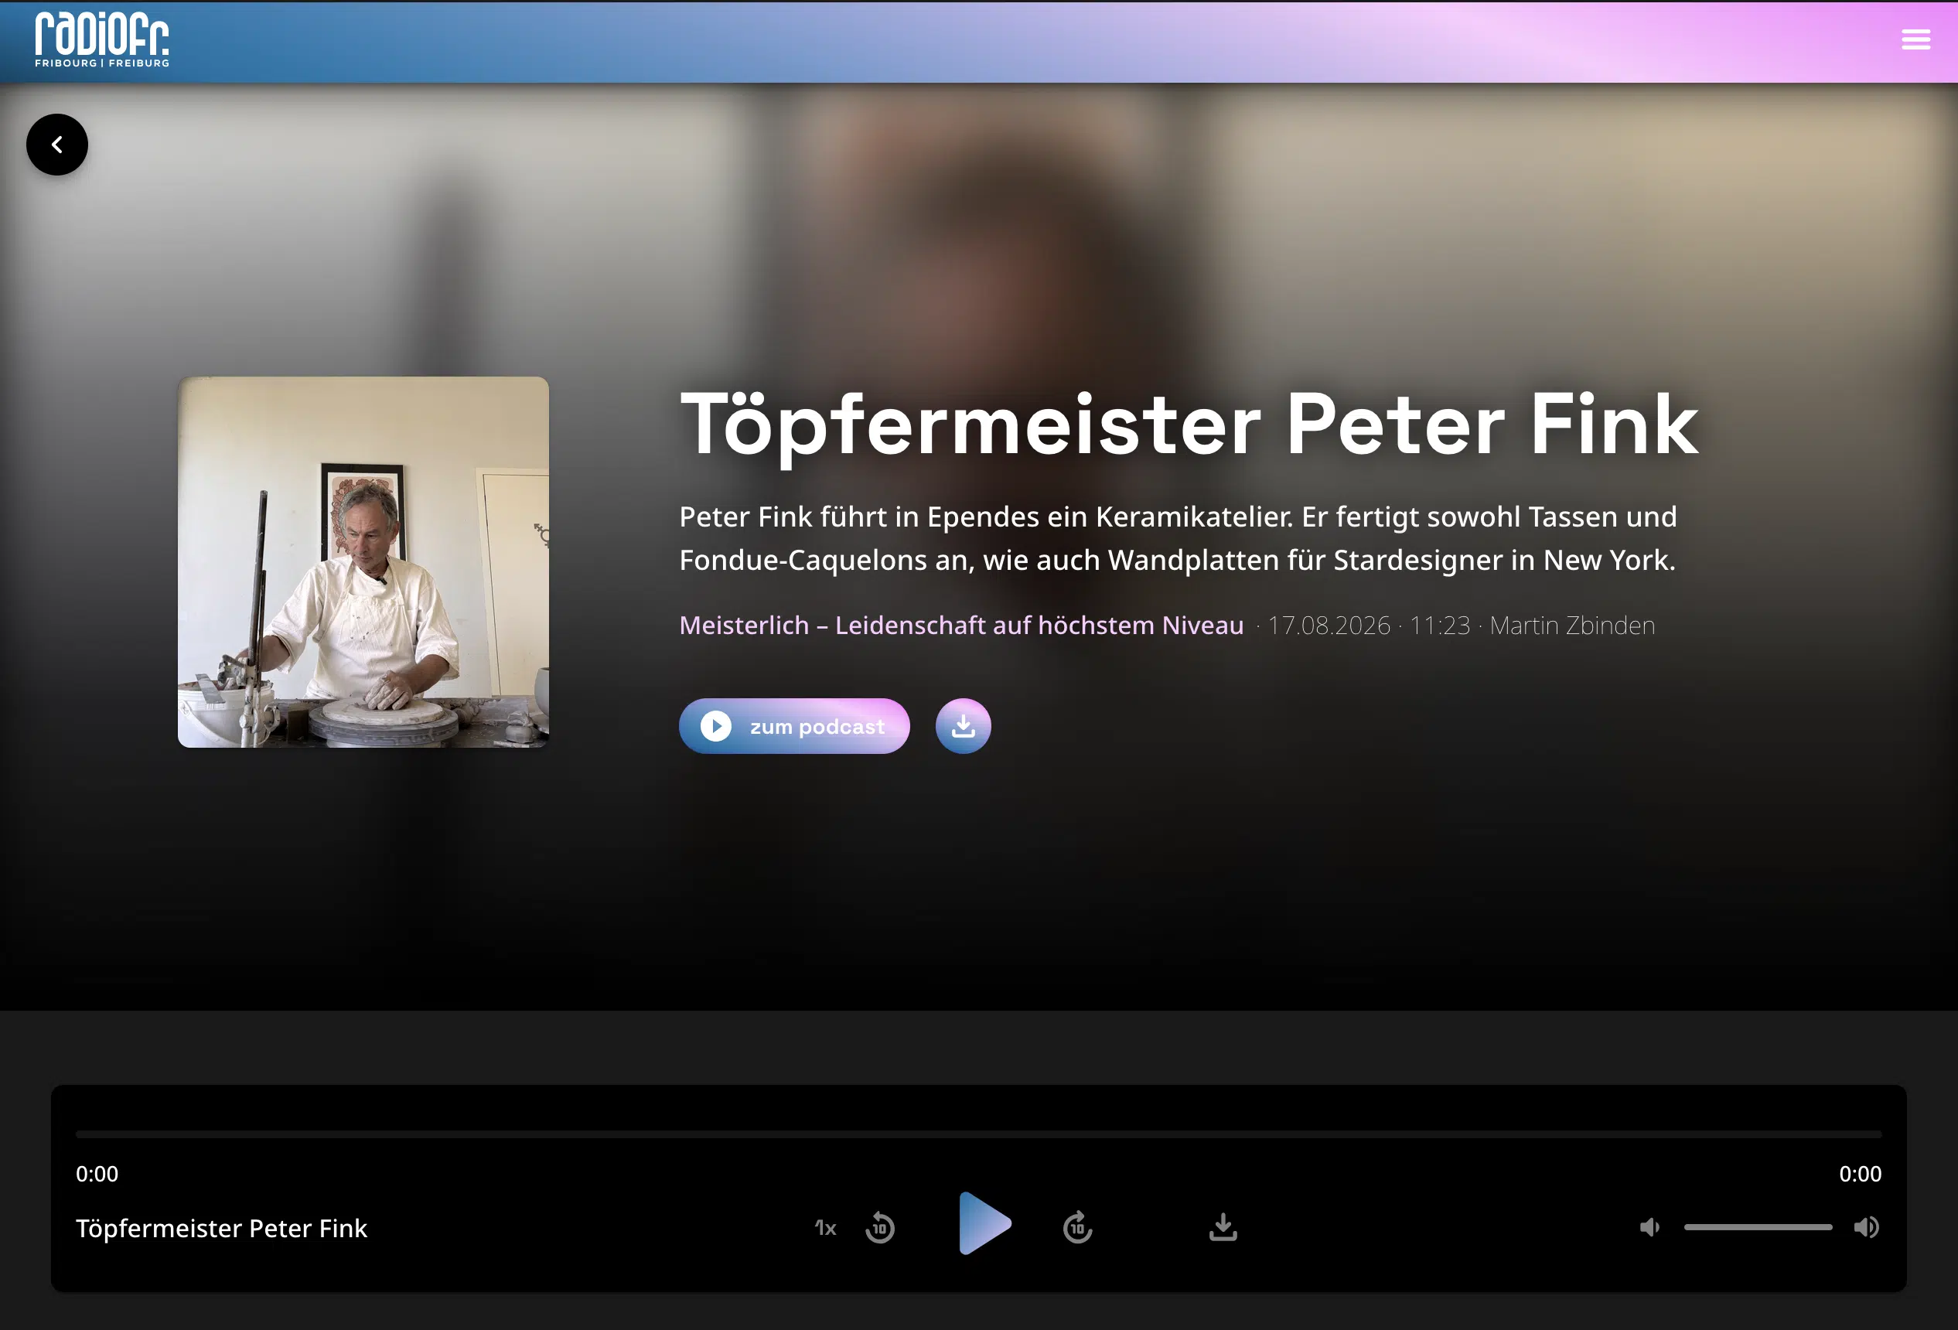Click the 'Töpfermeister Peter Fink' player track title
The image size is (1958, 1330).
pyautogui.click(x=222, y=1229)
